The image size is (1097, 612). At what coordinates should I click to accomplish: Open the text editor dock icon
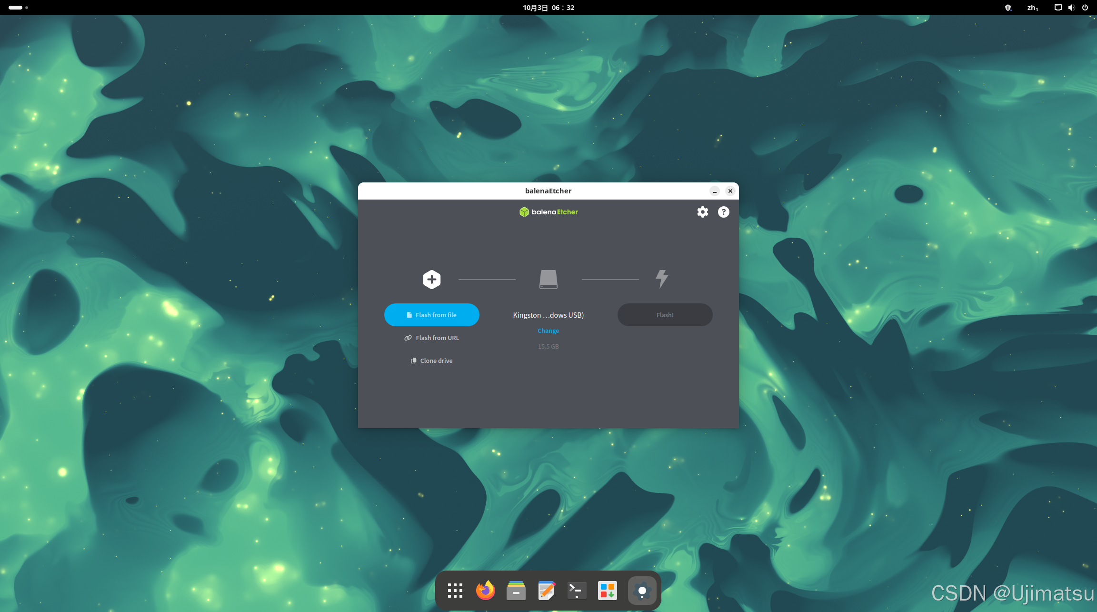[546, 591]
